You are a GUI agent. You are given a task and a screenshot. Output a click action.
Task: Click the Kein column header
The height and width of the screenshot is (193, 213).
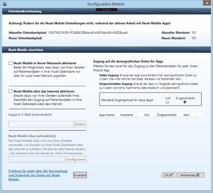(x=187, y=115)
